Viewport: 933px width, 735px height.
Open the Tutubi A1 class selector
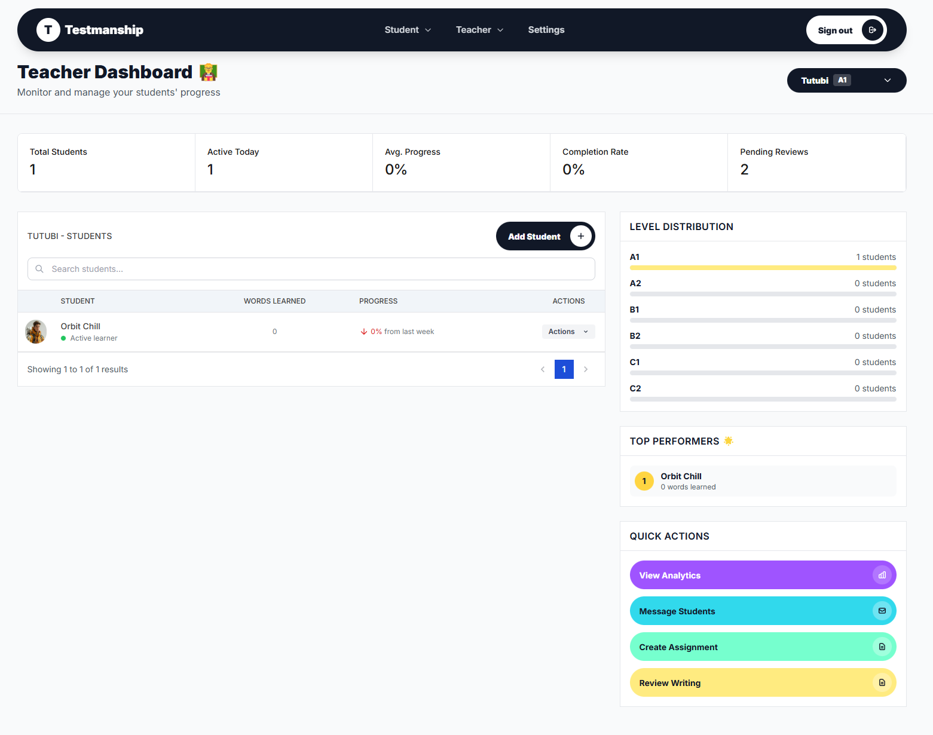click(x=846, y=81)
